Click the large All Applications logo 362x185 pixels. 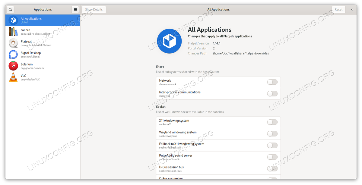tap(169, 41)
